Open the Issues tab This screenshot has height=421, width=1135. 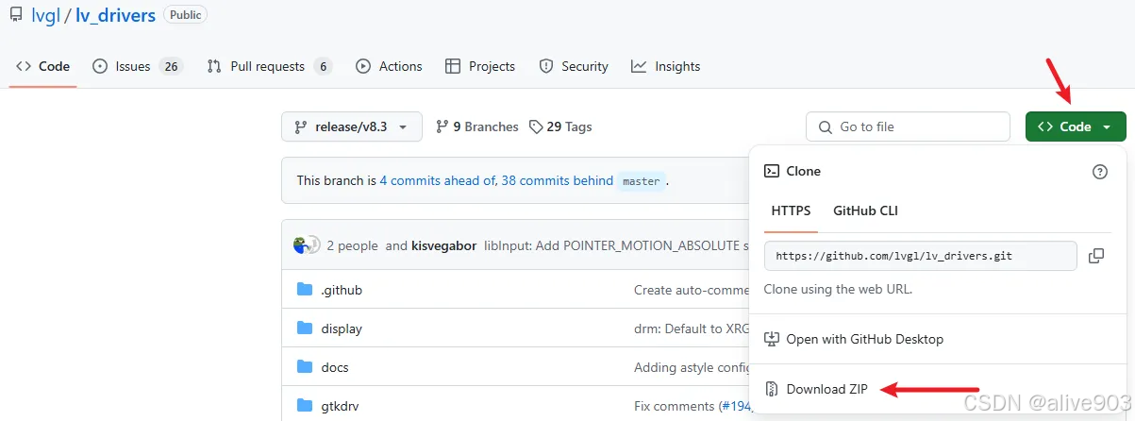pos(138,66)
